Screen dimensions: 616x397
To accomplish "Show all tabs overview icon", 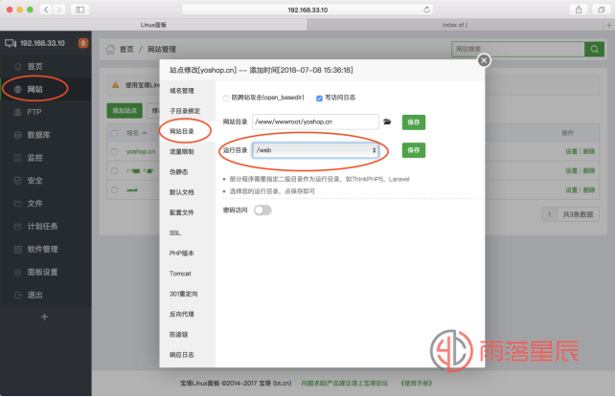I will [601, 10].
